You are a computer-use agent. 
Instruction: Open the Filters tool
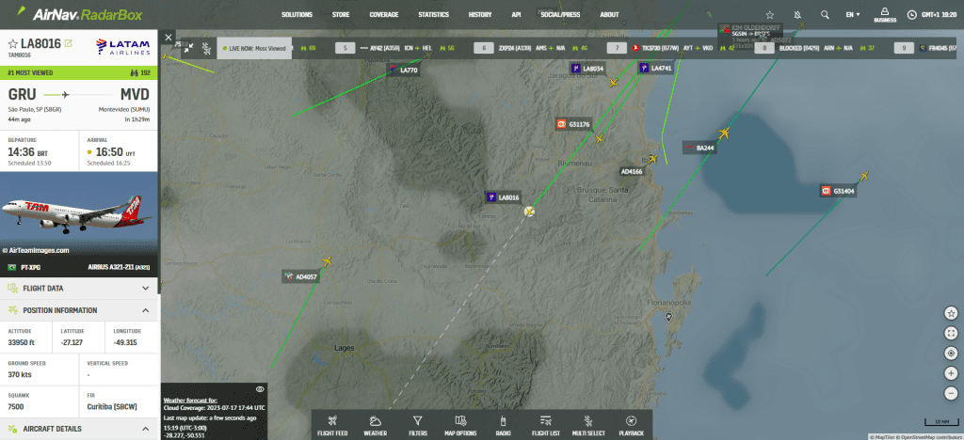tap(417, 424)
